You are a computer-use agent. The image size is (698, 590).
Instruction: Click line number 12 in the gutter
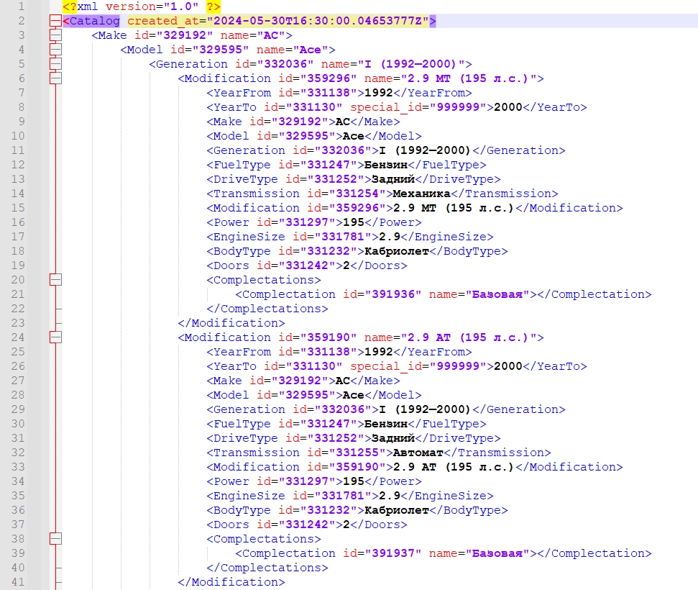[x=18, y=165]
